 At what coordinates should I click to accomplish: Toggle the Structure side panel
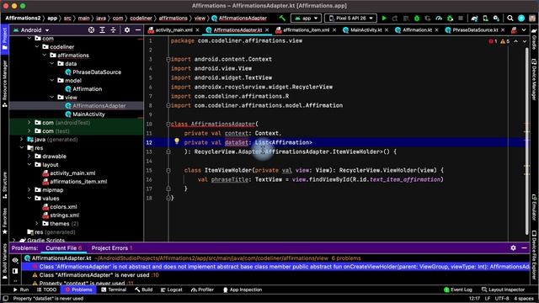point(4,185)
